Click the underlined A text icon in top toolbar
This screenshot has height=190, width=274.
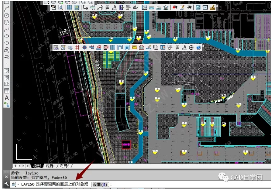[114, 8]
